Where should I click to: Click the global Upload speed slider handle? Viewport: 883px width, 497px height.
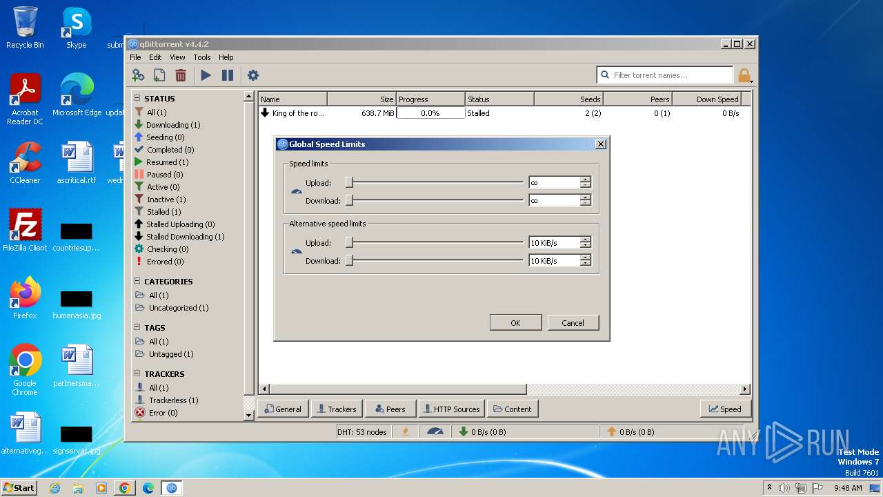(x=349, y=182)
